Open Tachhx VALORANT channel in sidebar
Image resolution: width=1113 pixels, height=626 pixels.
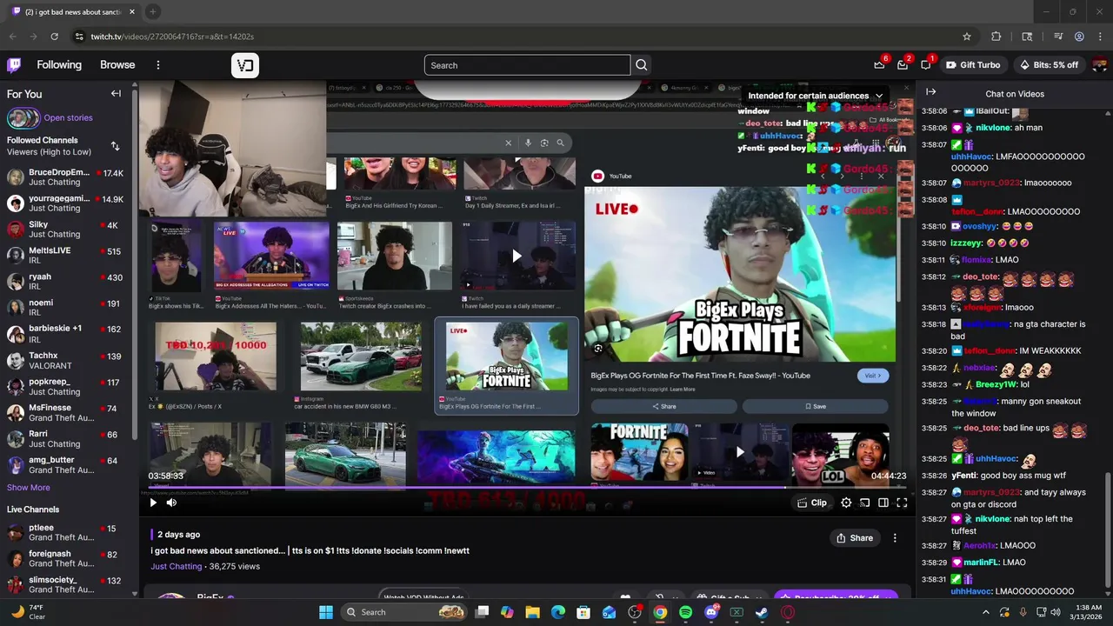[66, 361]
